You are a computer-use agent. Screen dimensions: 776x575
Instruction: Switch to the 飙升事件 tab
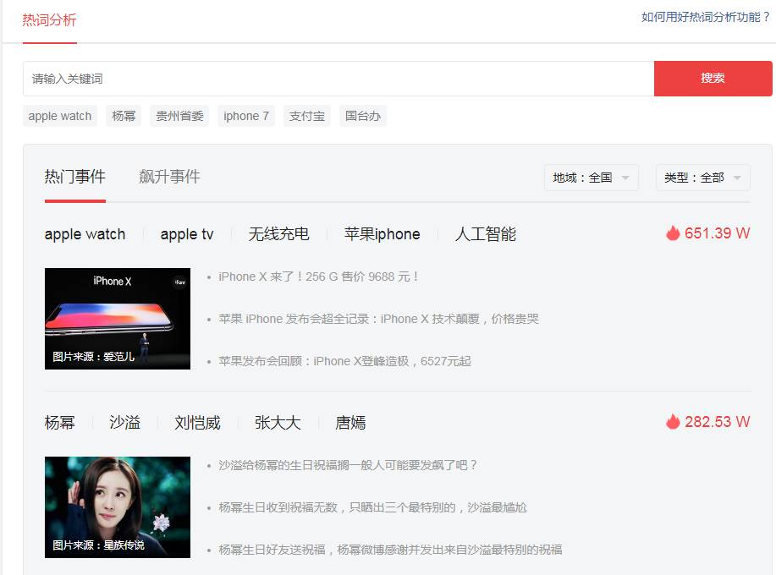pyautogui.click(x=169, y=177)
